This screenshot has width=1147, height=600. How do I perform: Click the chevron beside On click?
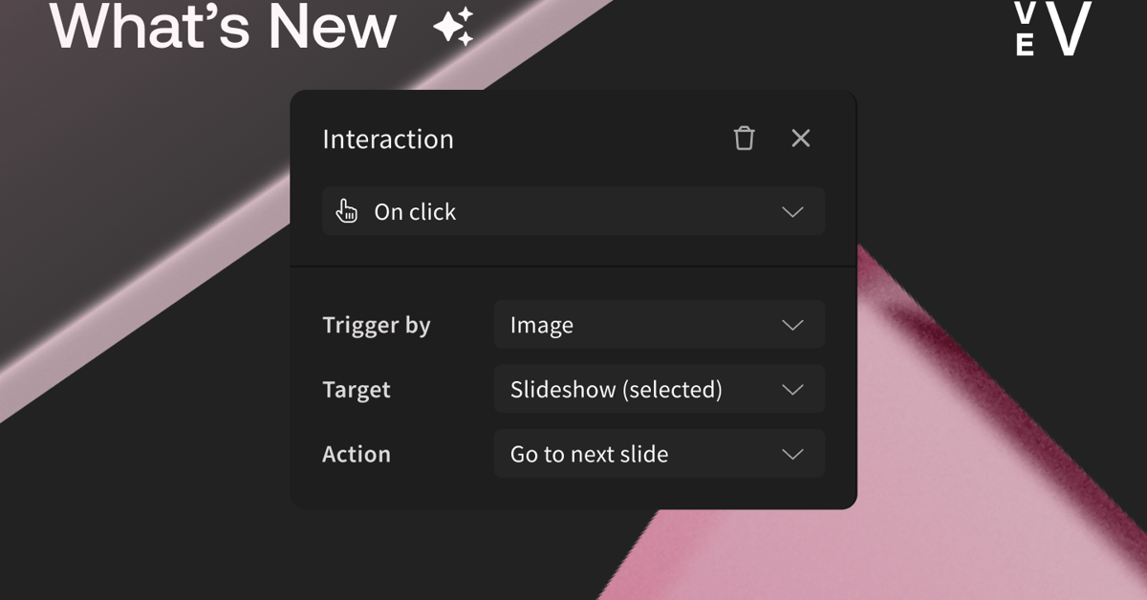pyautogui.click(x=792, y=211)
